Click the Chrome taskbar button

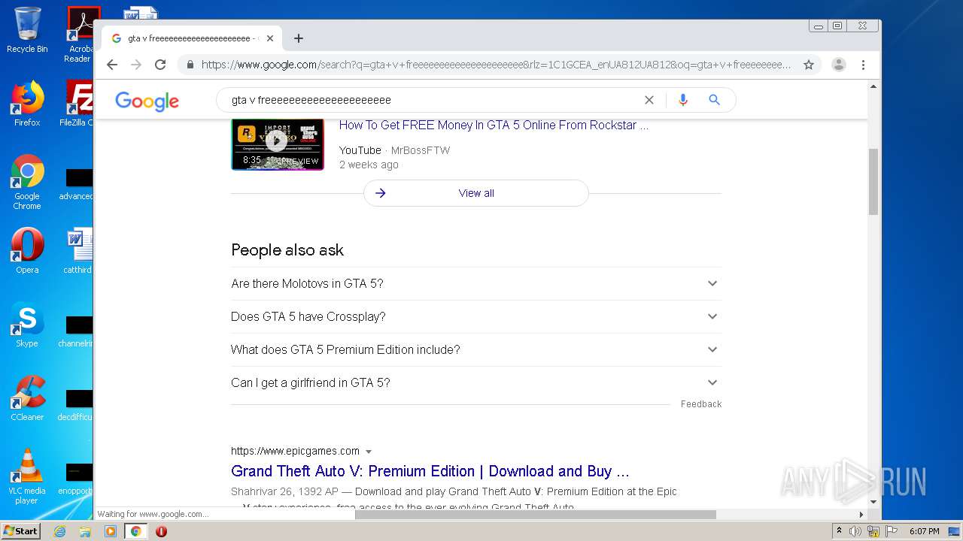click(135, 531)
